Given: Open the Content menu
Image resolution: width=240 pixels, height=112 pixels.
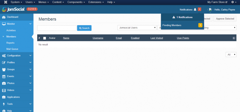Looking at the screenshot, I should (58, 2).
